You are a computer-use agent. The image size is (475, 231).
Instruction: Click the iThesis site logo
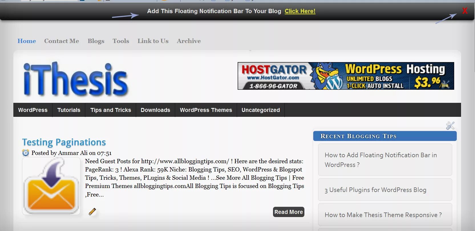76,79
